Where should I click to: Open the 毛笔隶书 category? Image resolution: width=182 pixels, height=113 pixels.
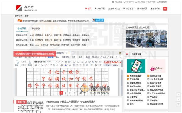tap(76, 35)
